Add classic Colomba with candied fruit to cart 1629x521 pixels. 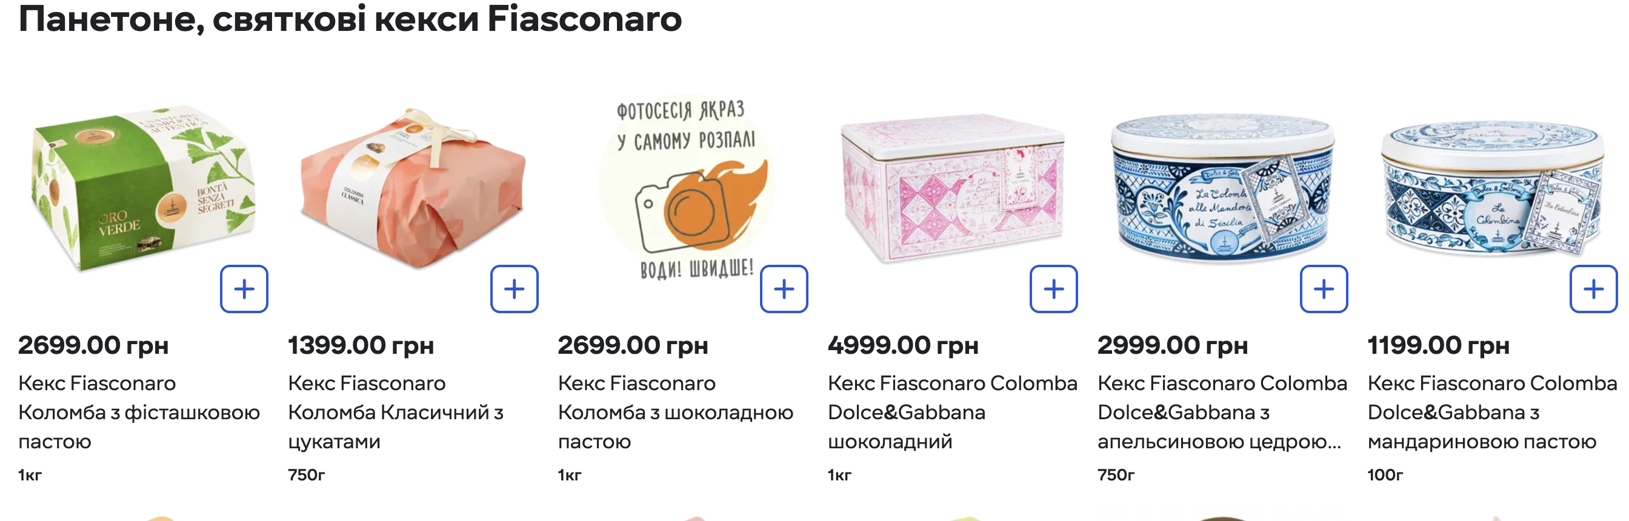click(x=513, y=289)
